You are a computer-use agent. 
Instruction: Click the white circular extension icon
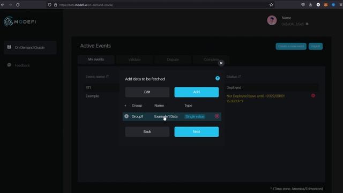318,5
